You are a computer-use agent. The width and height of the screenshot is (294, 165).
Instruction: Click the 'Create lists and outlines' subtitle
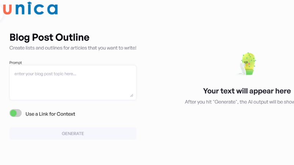click(73, 48)
